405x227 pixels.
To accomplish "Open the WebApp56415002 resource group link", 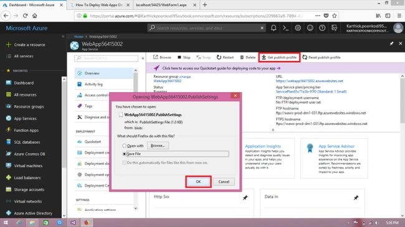I will (x=168, y=81).
